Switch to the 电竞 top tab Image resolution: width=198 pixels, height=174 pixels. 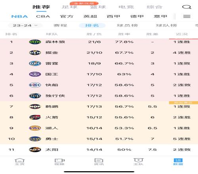[126, 7]
